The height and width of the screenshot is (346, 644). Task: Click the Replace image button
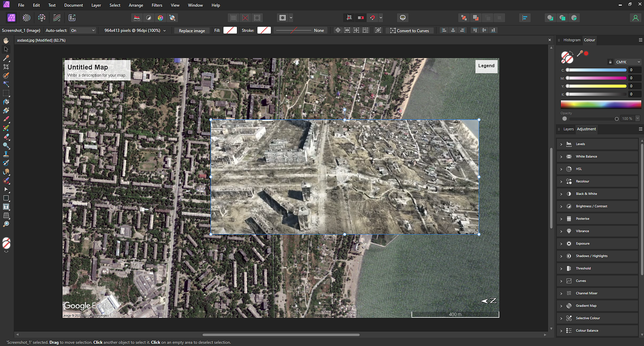tap(192, 30)
